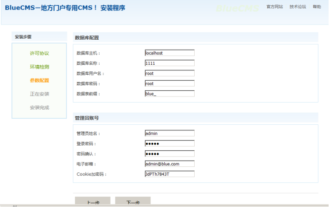Screen dimensions: 329x207
Task: Focus the 登录密码 password field
Action: pos(169,144)
